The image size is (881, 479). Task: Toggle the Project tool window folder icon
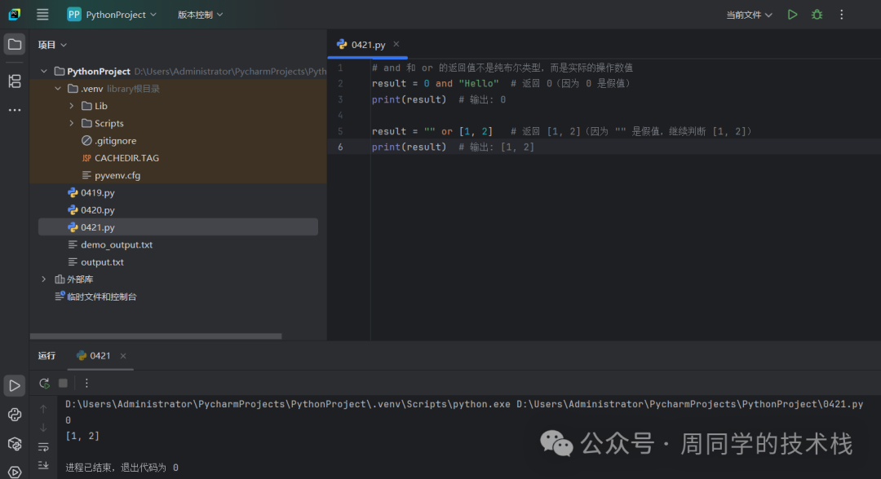tap(15, 44)
